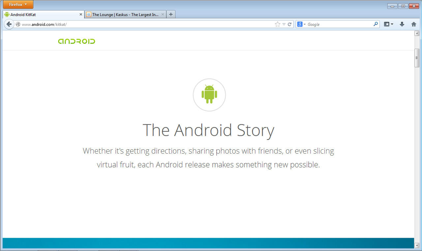The image size is (422, 251).
Task: Click The Android Story heading
Action: [208, 130]
